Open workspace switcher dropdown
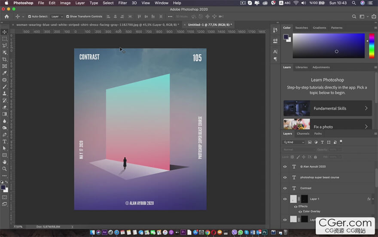Image resolution: width=378 pixels, height=237 pixels. click(363, 16)
